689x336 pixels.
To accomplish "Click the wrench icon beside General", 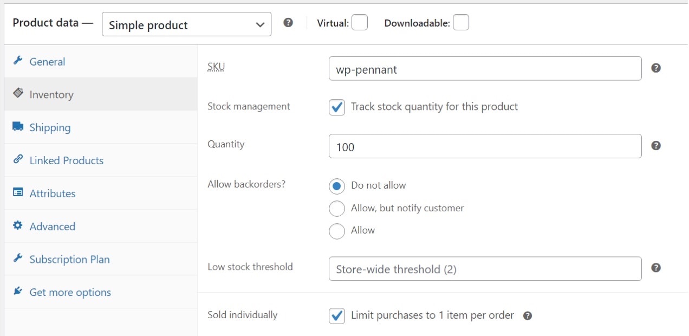I will [x=18, y=61].
